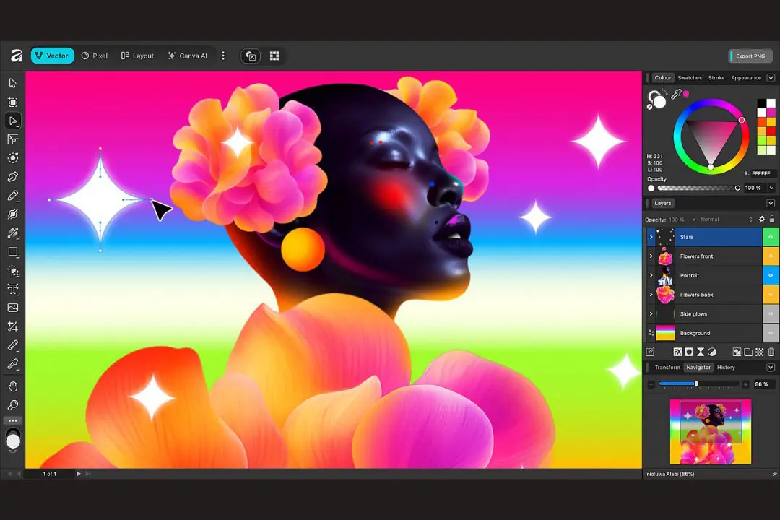Toggle visibility of the Portrait layer
Viewport: 780px width, 520px height.
(771, 275)
